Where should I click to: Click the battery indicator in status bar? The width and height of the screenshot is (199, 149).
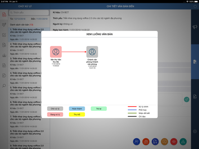pyautogui.click(x=196, y=1)
